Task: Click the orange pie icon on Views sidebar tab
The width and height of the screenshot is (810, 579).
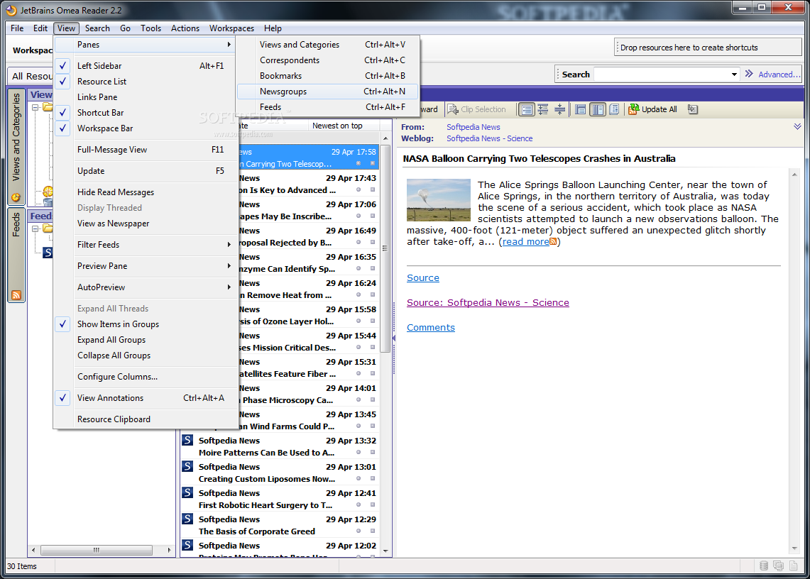Action: pyautogui.click(x=16, y=197)
